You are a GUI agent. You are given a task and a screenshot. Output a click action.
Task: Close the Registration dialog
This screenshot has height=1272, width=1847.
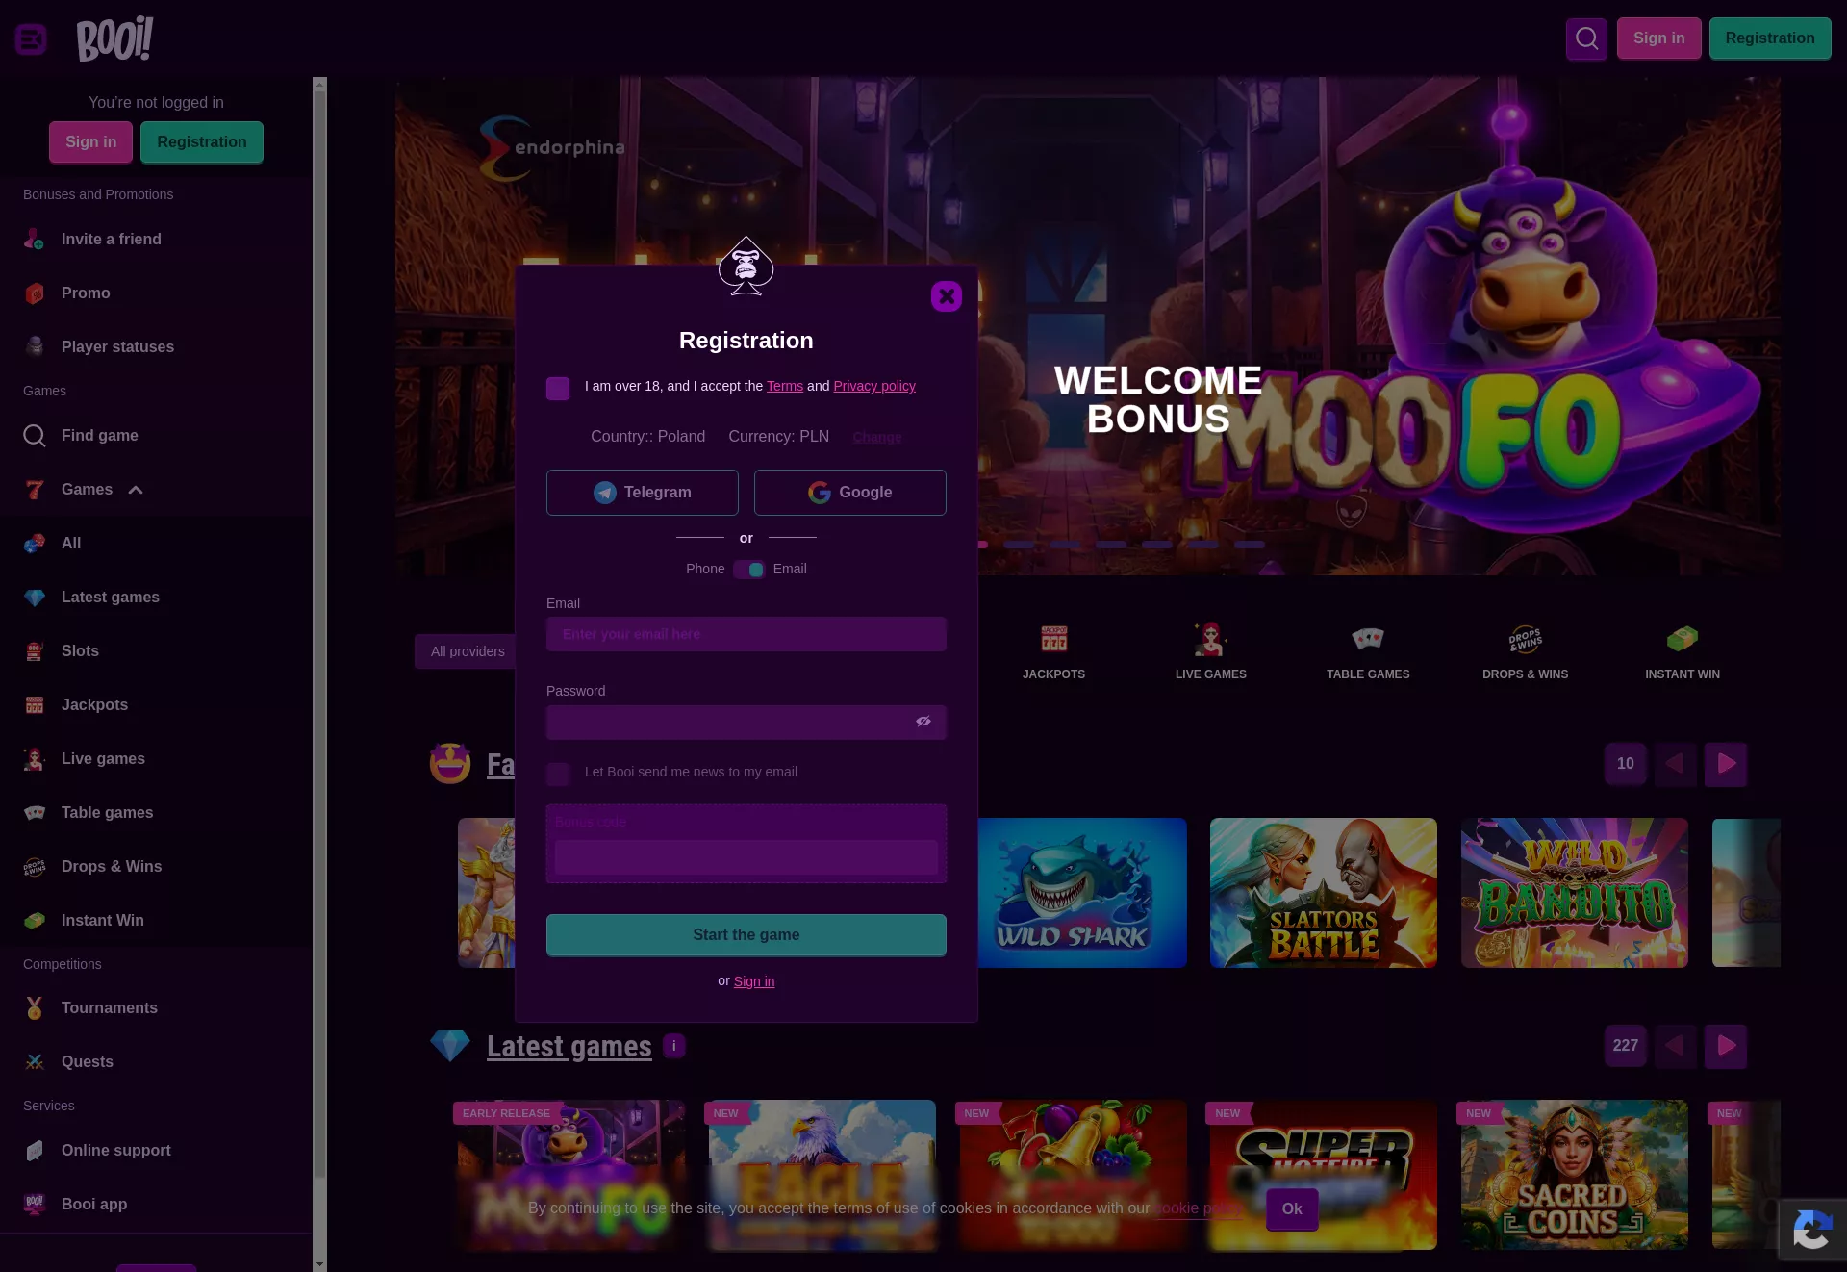tap(947, 296)
